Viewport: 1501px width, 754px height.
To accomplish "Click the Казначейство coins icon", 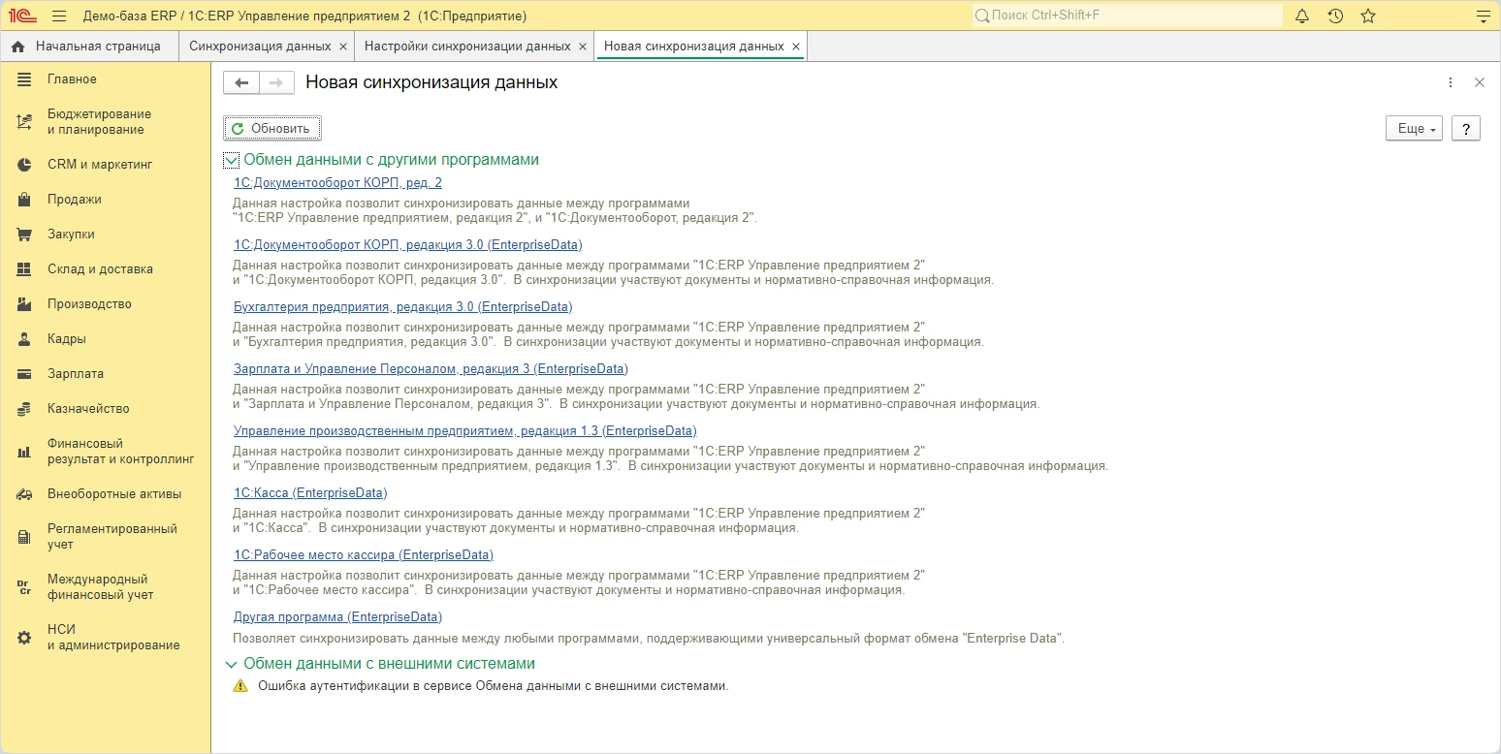I will [x=25, y=409].
